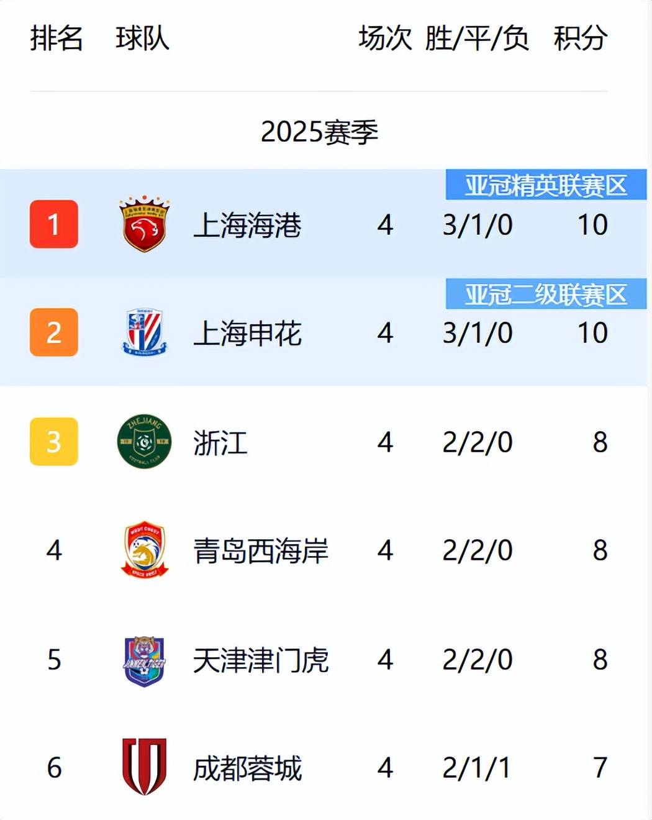
Task: Select the 浙江 team name
Action: click(220, 443)
